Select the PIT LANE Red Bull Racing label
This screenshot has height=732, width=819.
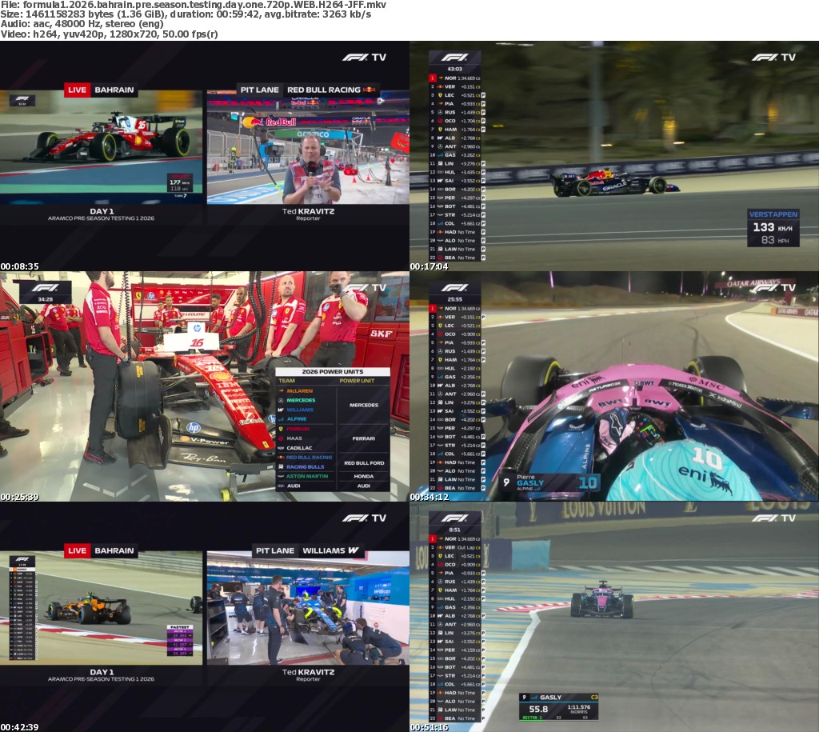pyautogui.click(x=307, y=90)
